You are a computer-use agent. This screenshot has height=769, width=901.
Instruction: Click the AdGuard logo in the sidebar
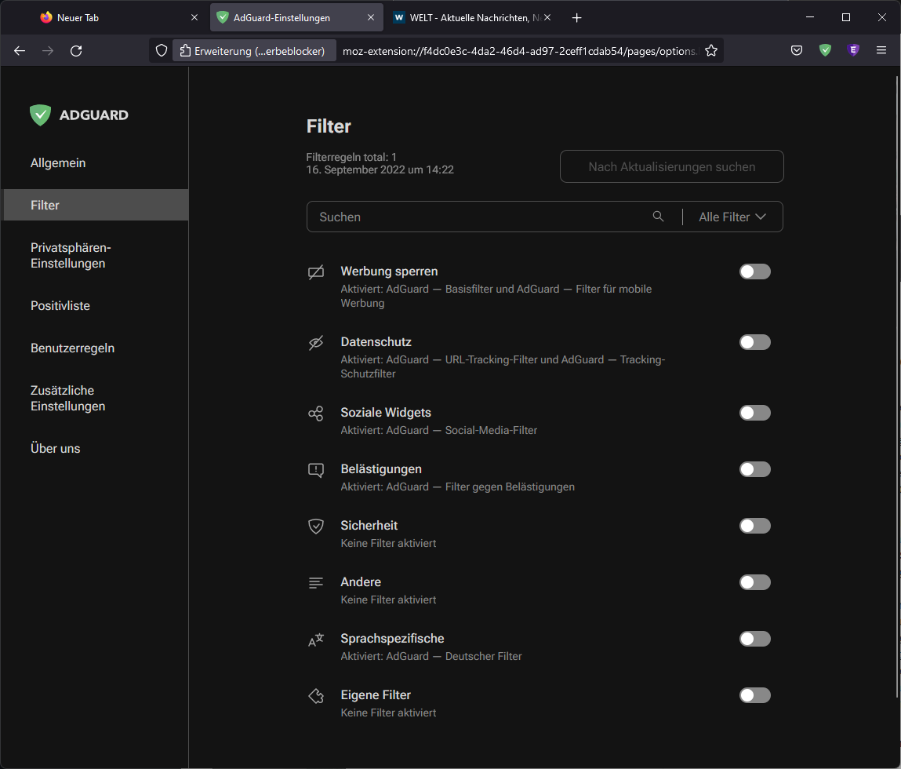[78, 115]
